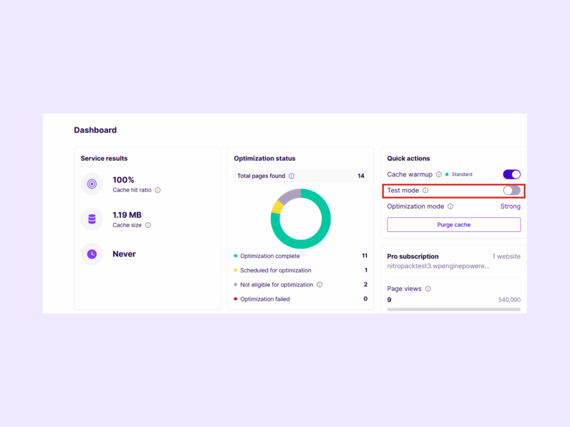Show info for Total pages found
Image resolution: width=570 pixels, height=427 pixels.
point(292,176)
